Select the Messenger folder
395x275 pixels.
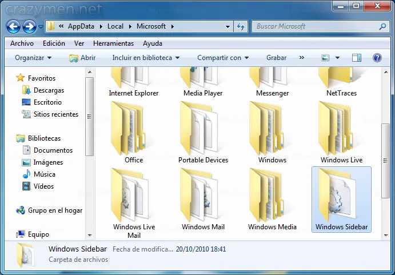pos(272,82)
